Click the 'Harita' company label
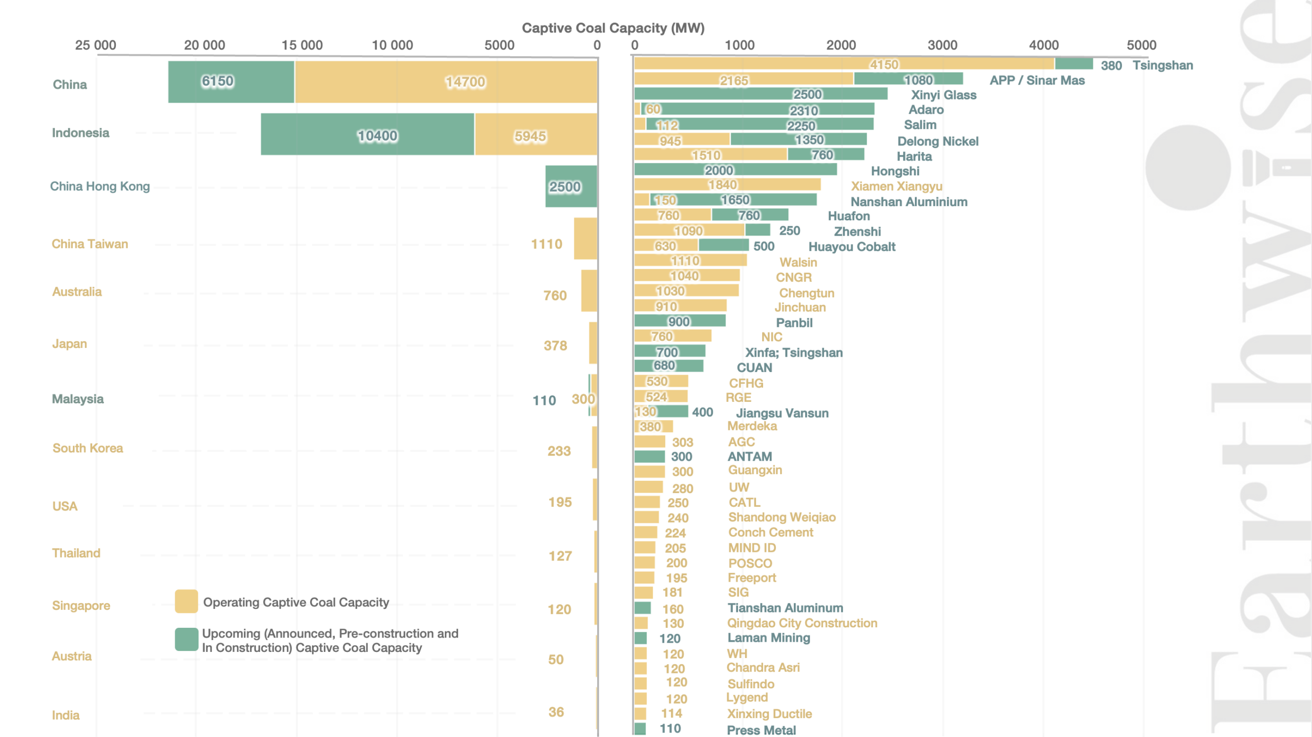 coord(914,156)
